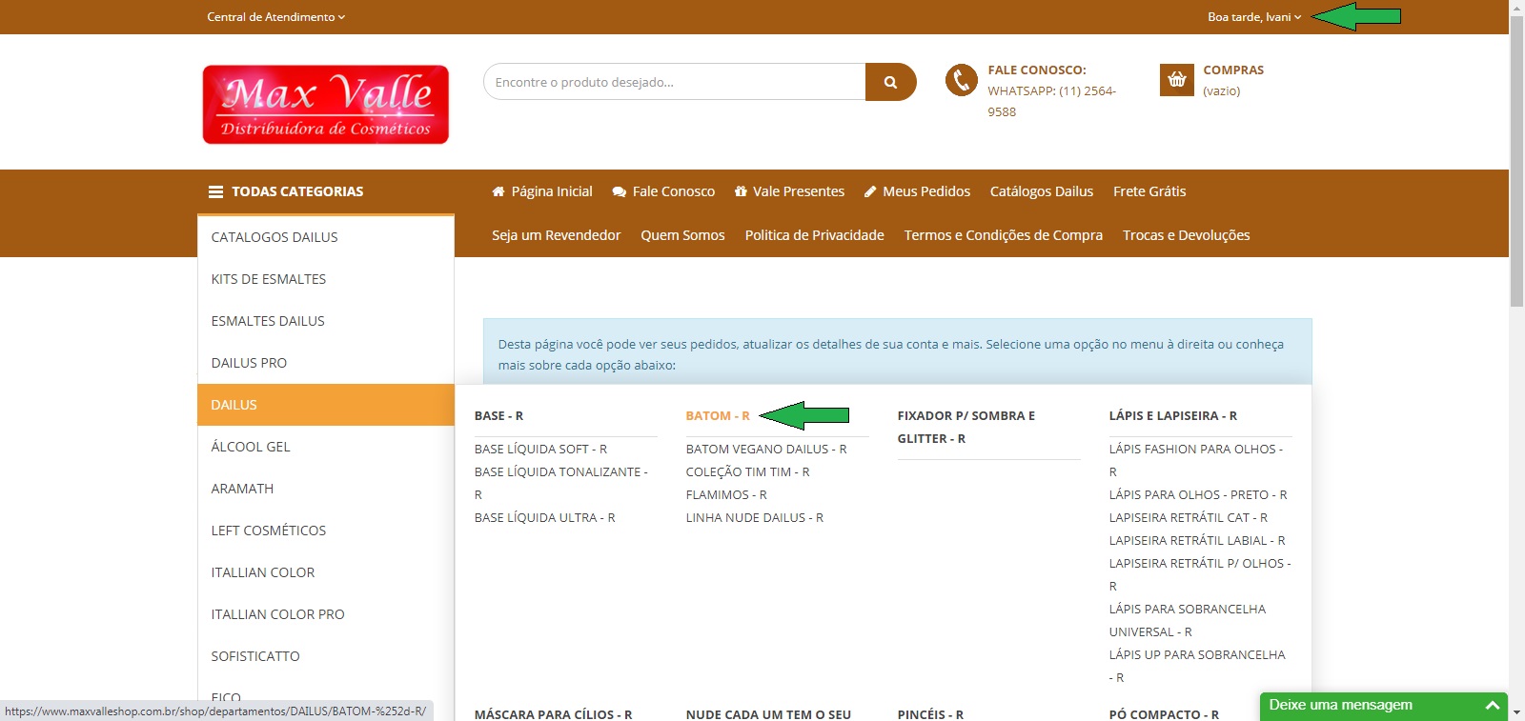The height and width of the screenshot is (721, 1525).
Task: Click the BASE - R subcategory heading
Action: click(x=498, y=416)
